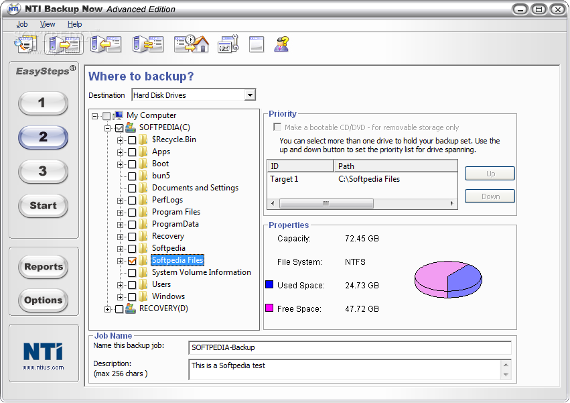Open the tools icon with wrench
This screenshot has width=570, height=403.
[x=228, y=44]
